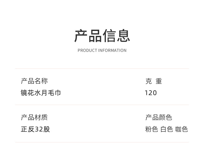Click the divider between name and material rows
This screenshot has width=204, height=153.
coord(102,105)
